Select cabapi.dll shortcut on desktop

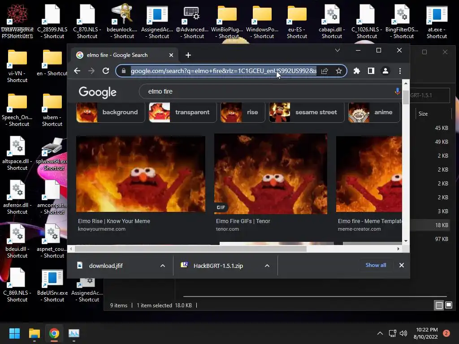tap(332, 21)
